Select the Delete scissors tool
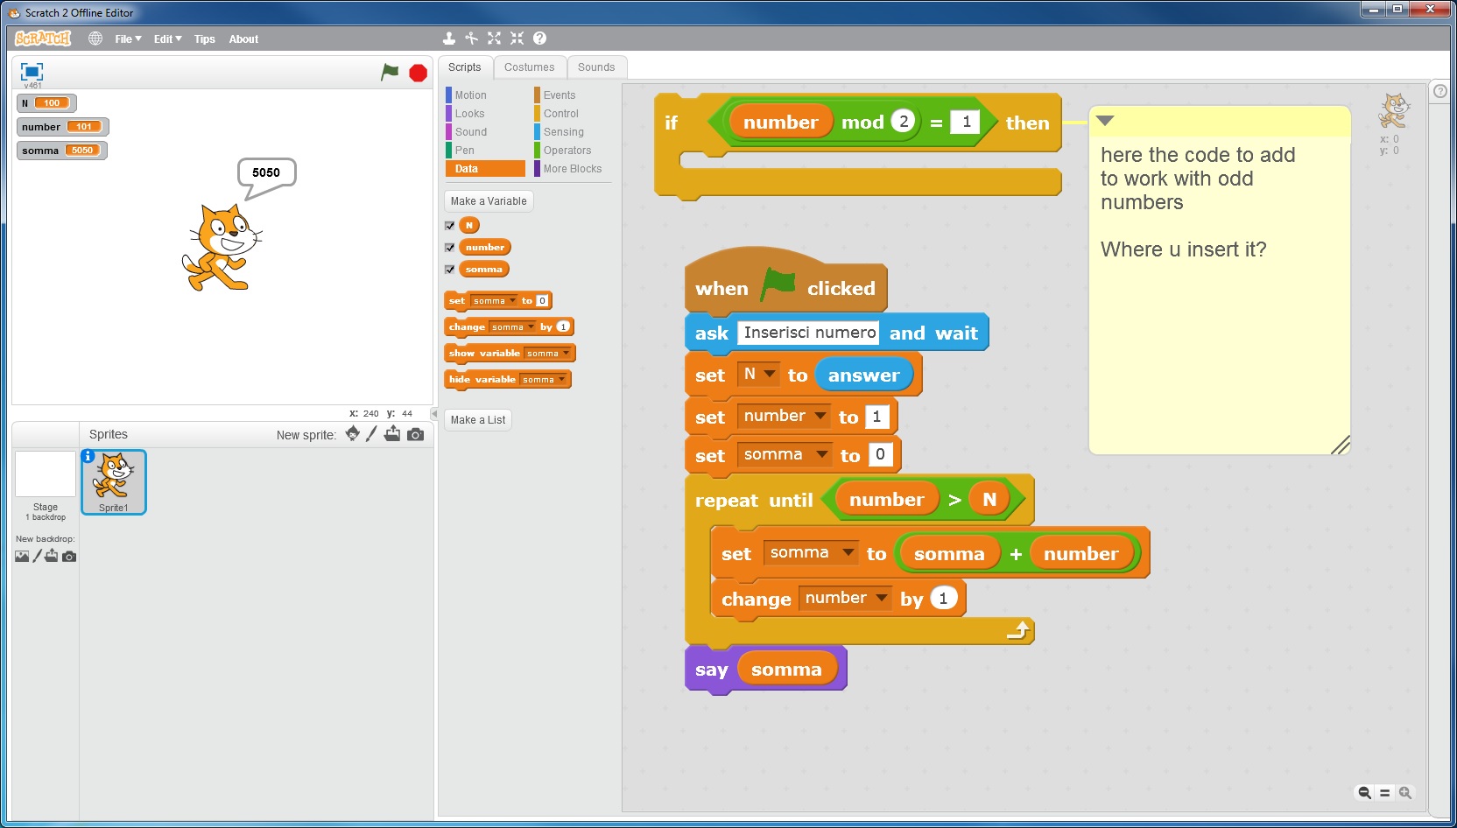This screenshot has width=1457, height=828. tap(471, 39)
